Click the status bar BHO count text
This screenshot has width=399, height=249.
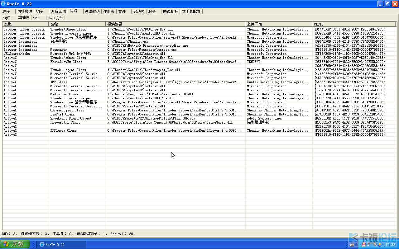(x=10, y=234)
